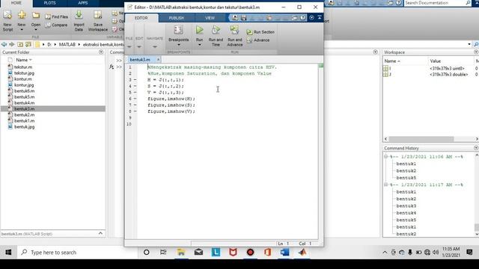
Task: Open the Breakpoints dropdown arrow
Action: 179,45
